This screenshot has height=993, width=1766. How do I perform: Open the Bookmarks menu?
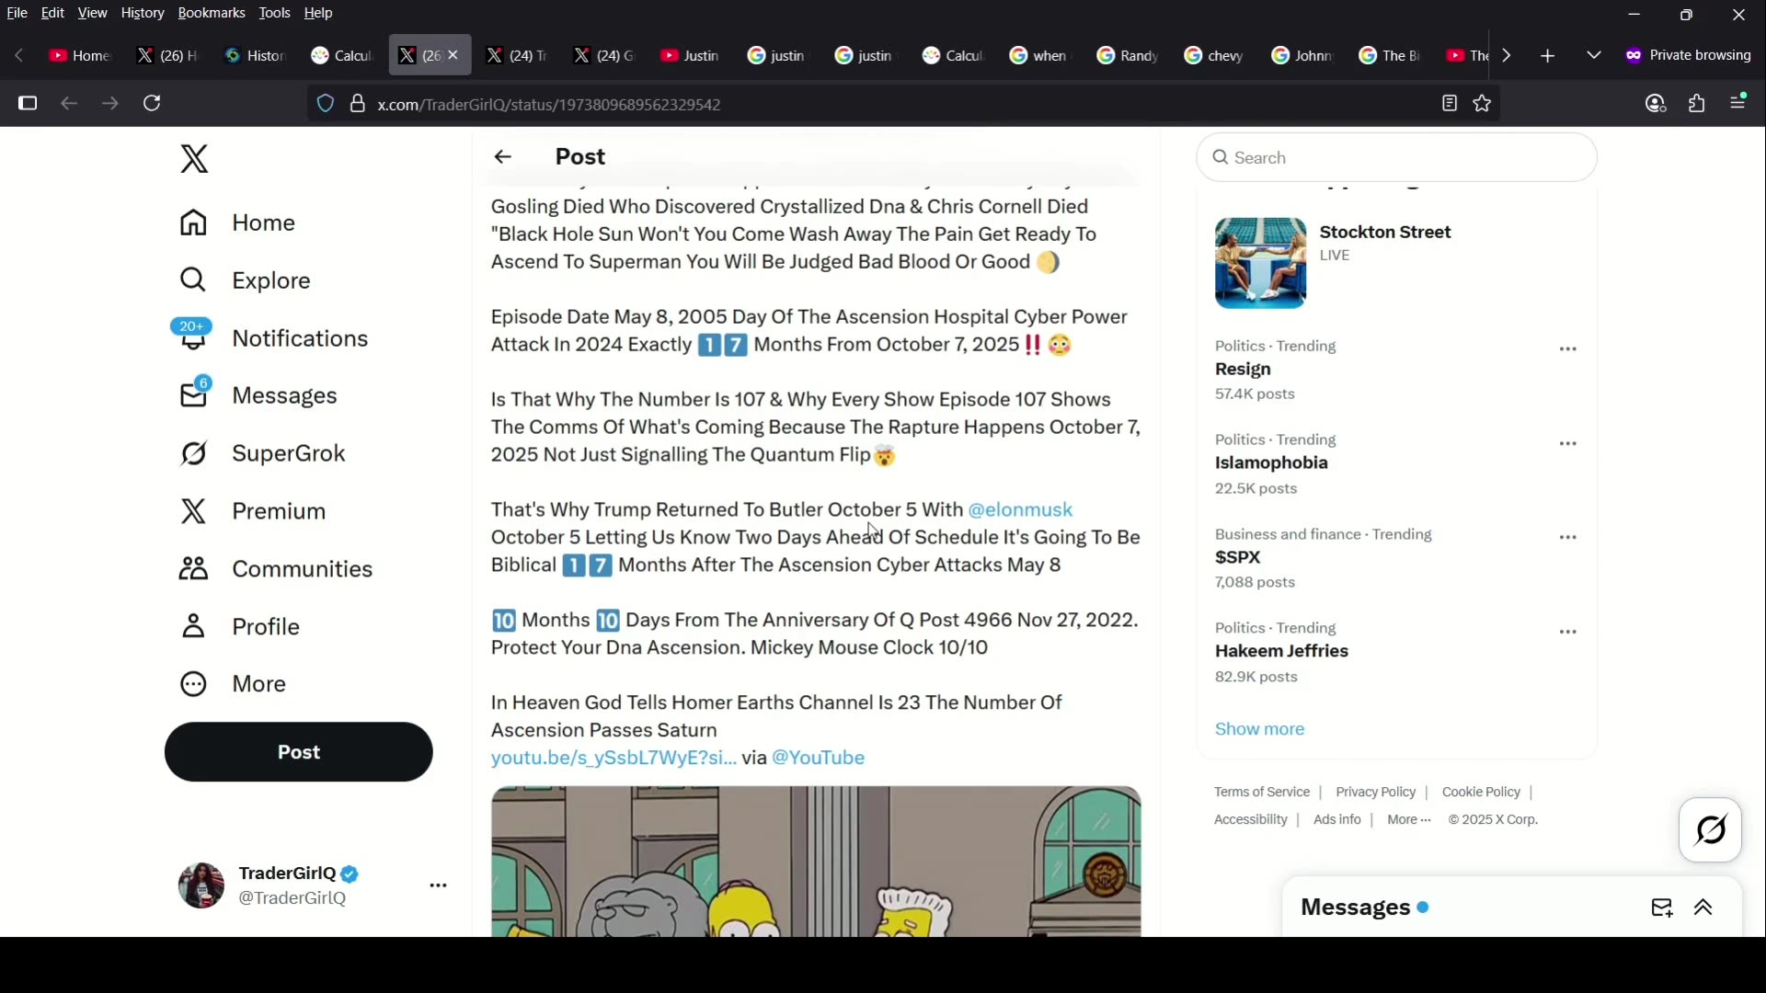click(x=212, y=14)
